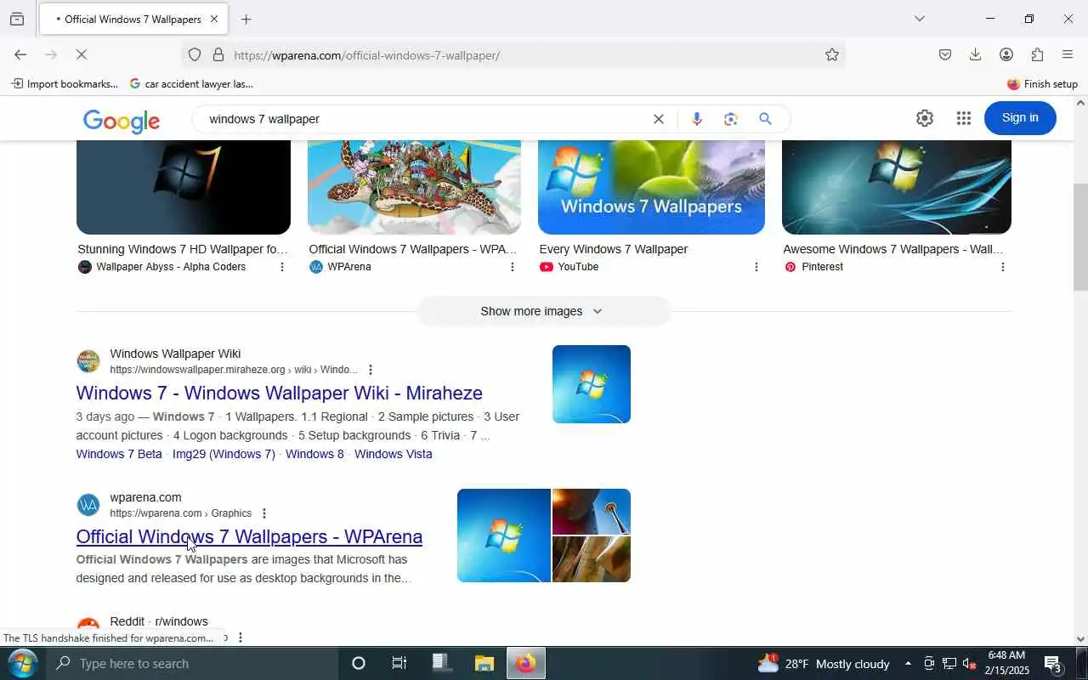This screenshot has width=1088, height=680.
Task: Click Miraheze result wallpaper thumbnail
Action: click(x=592, y=384)
